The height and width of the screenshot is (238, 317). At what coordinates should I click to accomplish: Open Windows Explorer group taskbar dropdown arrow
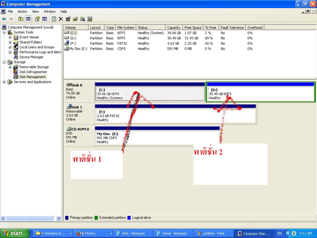71,234
